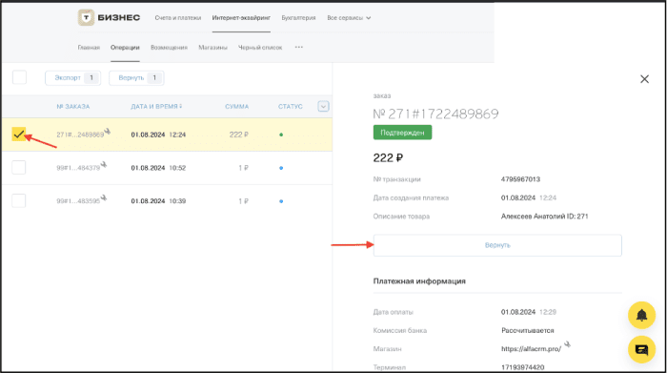Image resolution: width=667 pixels, height=373 pixels.
Task: Close the order details panel
Action: coord(644,79)
